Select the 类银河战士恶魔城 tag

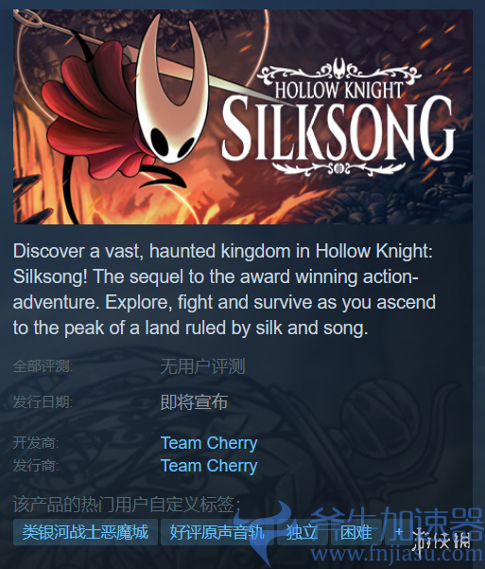[85, 532]
